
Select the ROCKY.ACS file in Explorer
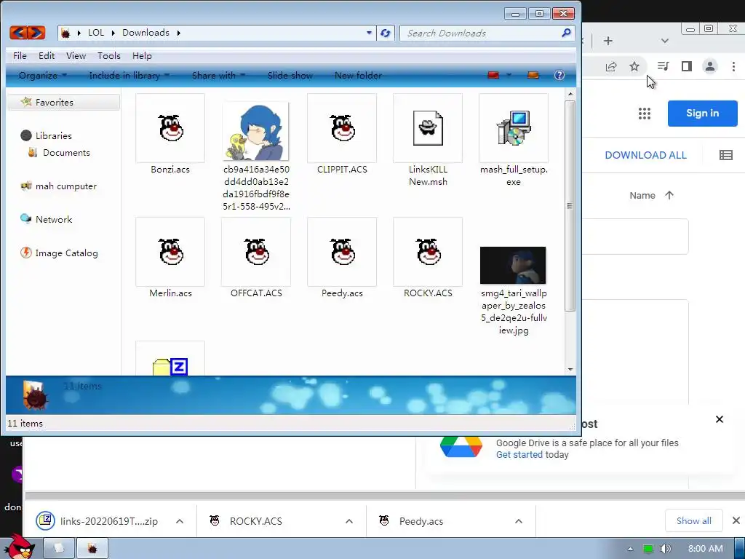tap(428, 252)
